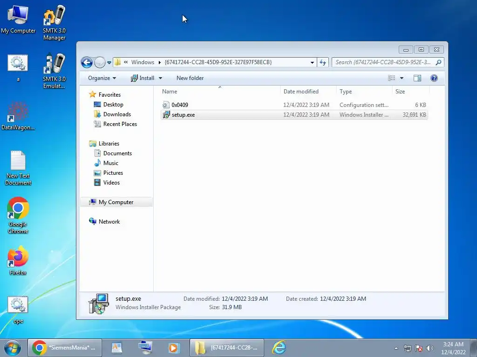Click Show desktop button at taskbar edge
This screenshot has height=357, width=477.
[x=474, y=348]
